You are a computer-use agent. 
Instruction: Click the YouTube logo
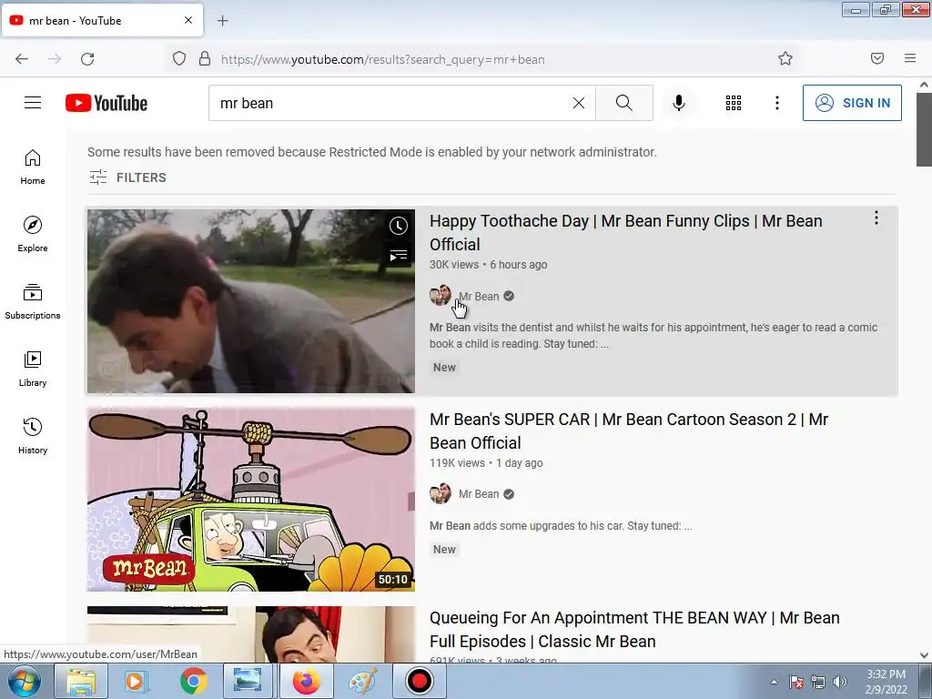[106, 103]
